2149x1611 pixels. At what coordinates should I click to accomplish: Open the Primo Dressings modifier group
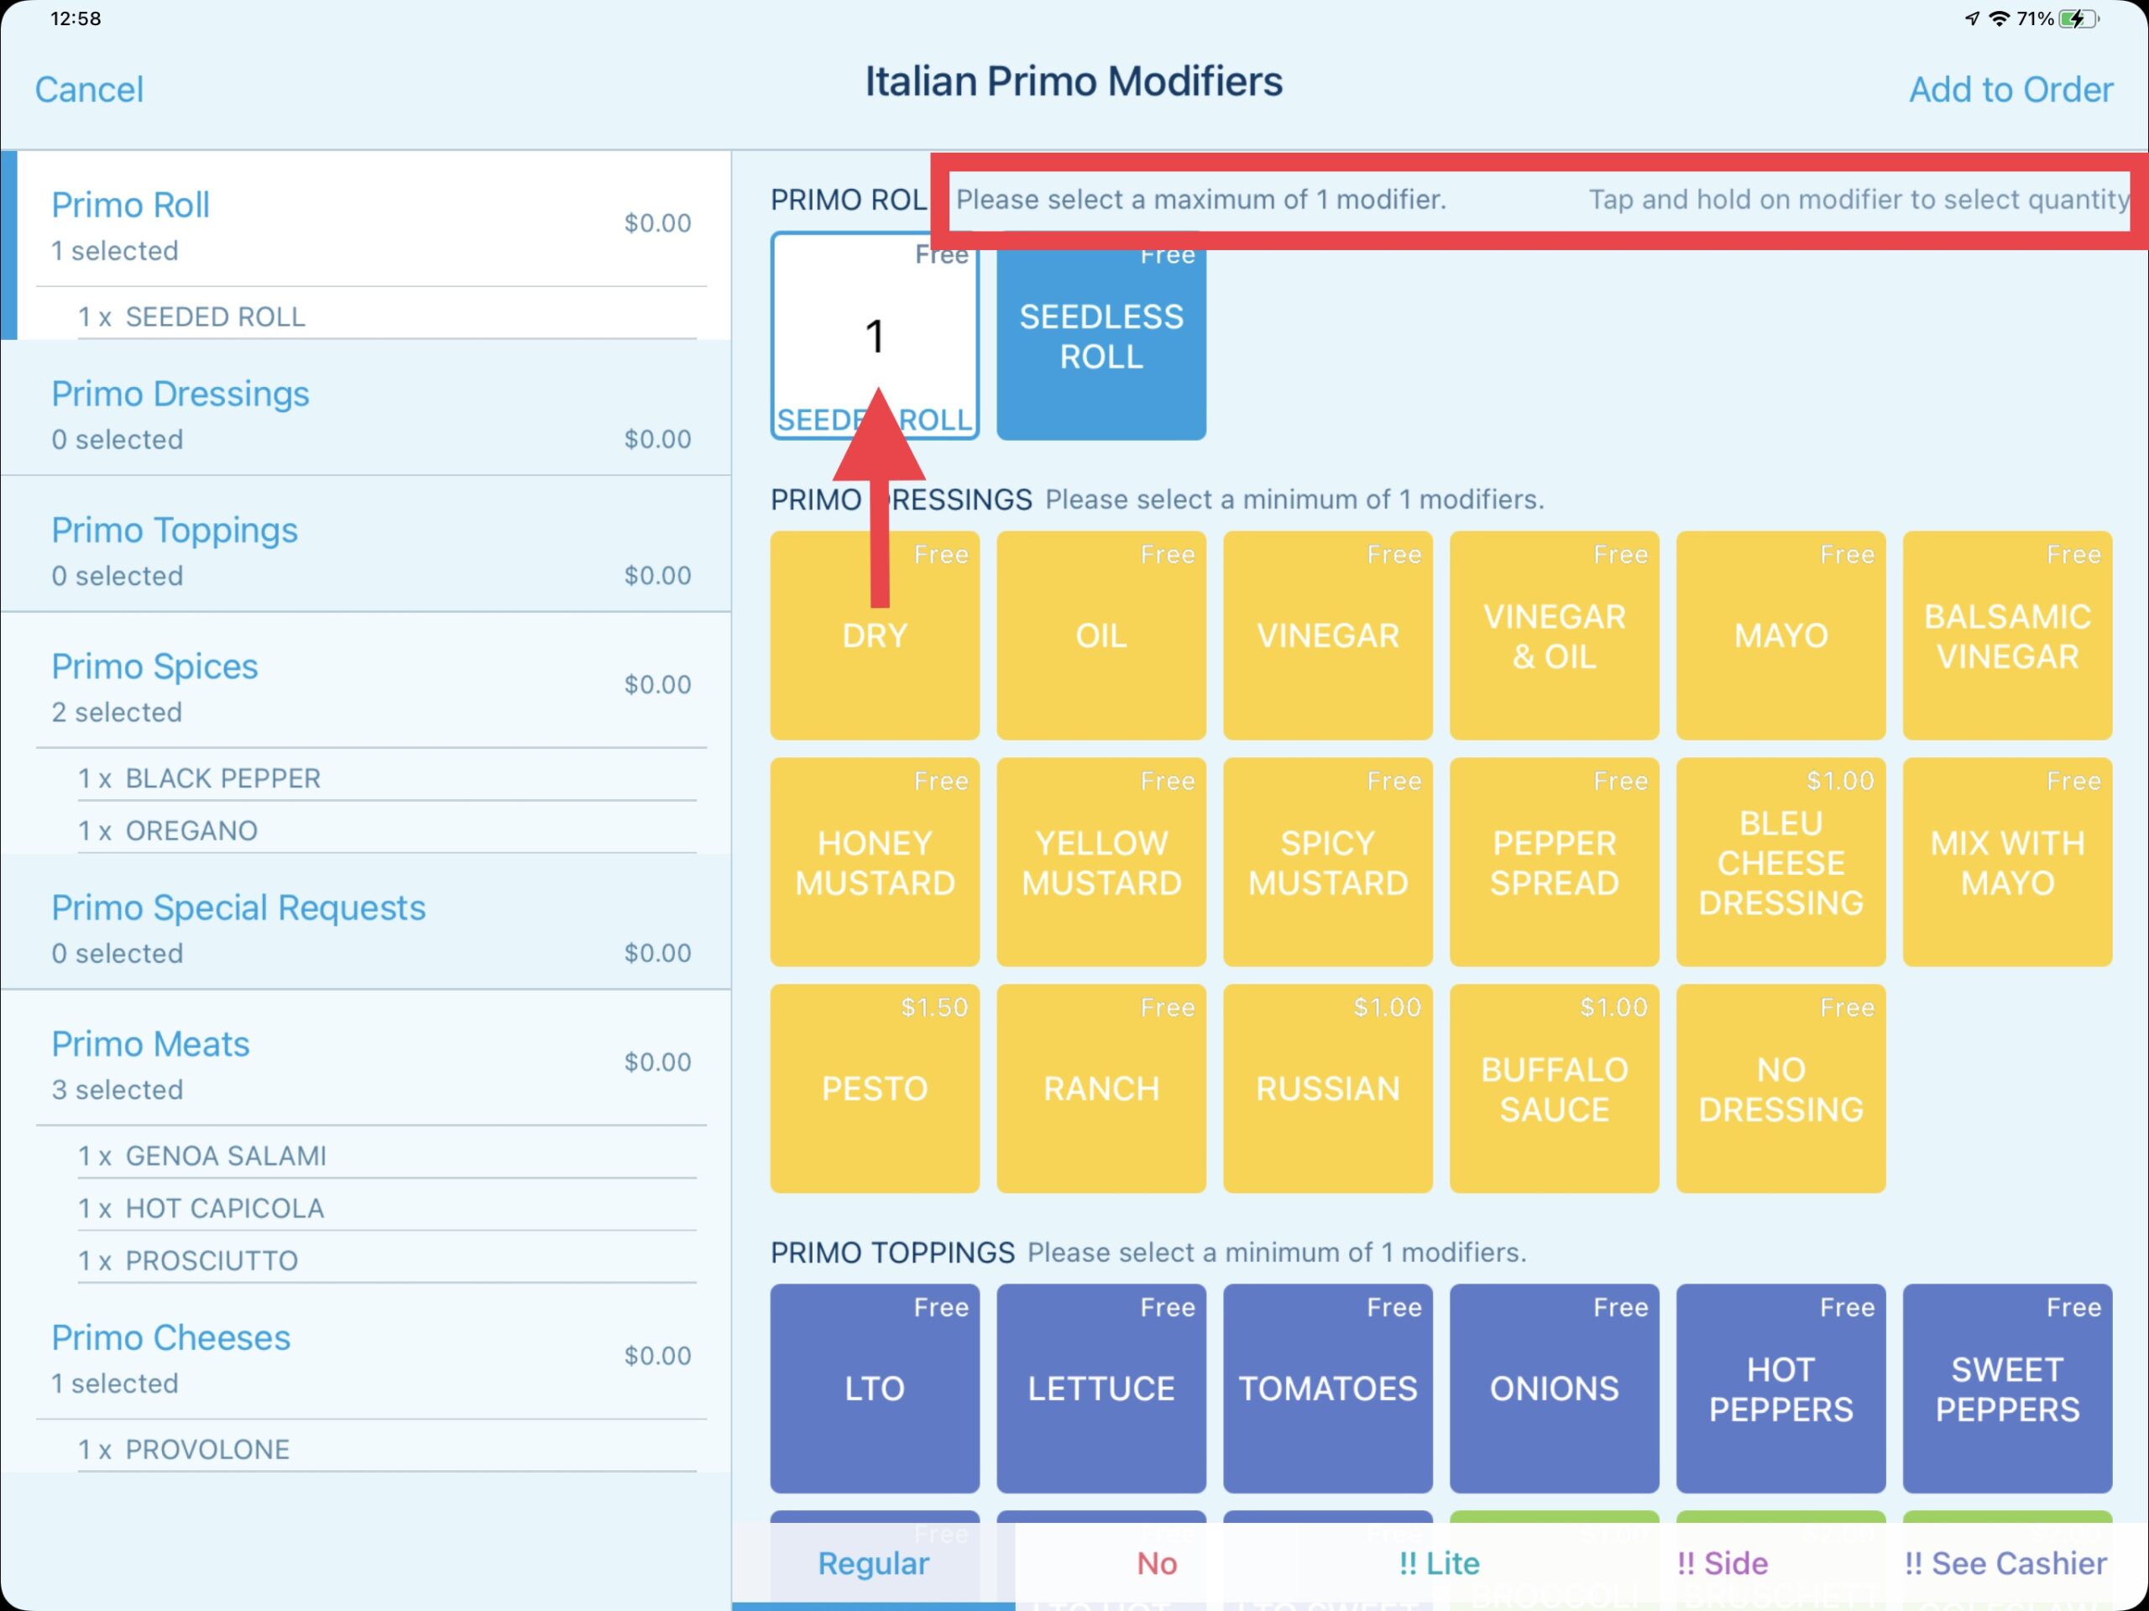(x=366, y=408)
